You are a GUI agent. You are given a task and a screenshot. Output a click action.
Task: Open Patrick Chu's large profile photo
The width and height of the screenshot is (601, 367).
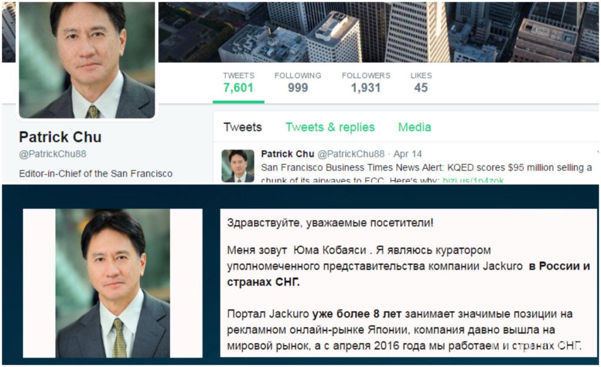coord(87,60)
